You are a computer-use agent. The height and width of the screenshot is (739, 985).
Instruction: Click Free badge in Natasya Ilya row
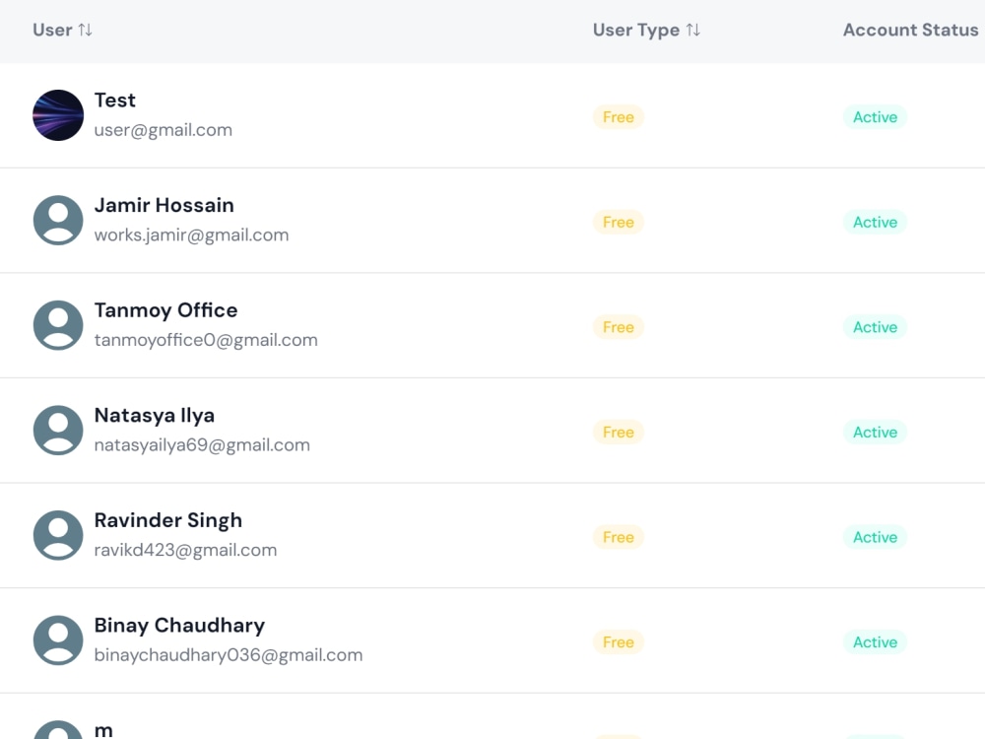pyautogui.click(x=619, y=432)
